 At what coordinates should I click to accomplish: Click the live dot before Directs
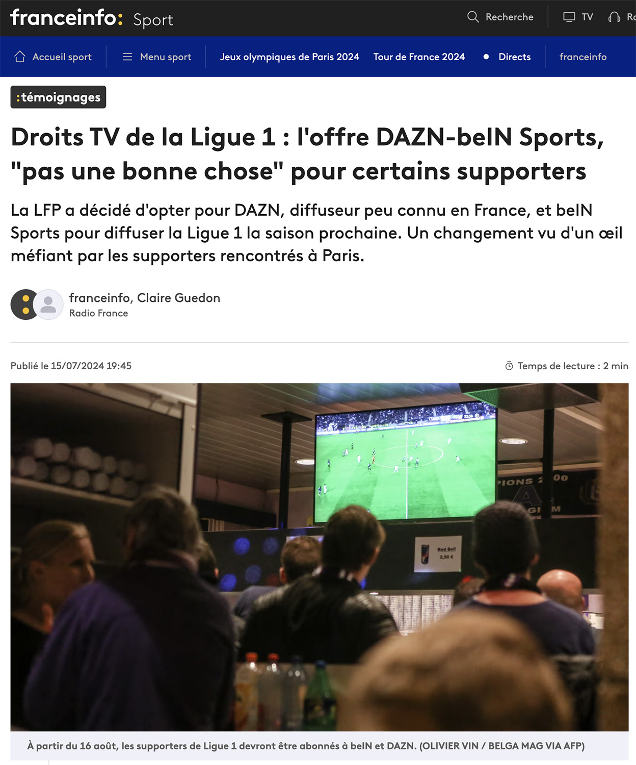[x=486, y=57]
